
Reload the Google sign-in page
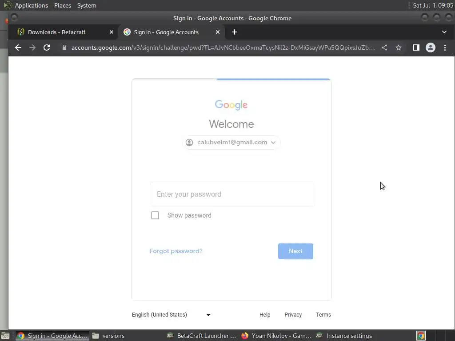(46, 48)
